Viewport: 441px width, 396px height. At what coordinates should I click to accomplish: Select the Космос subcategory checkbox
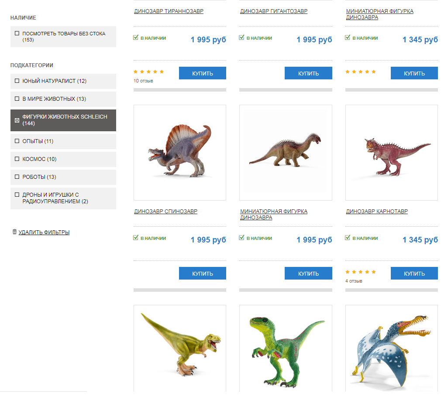(17, 159)
